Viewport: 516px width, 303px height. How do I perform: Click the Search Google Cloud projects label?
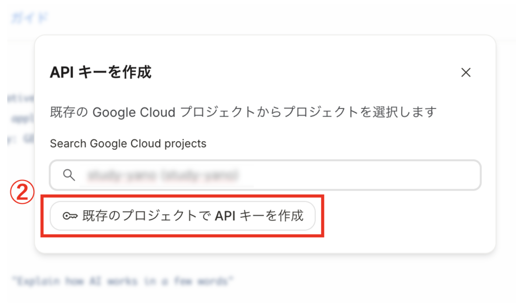pos(128,143)
